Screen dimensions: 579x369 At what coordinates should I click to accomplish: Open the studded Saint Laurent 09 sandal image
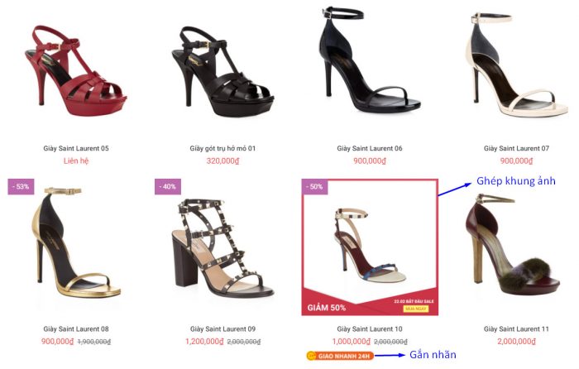click(x=223, y=248)
